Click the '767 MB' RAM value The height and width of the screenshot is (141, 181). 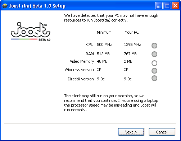pyautogui.click(x=130, y=54)
